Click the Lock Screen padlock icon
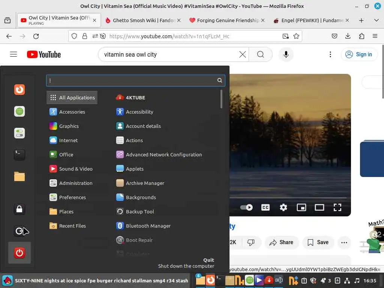The image size is (384, 288). point(19,209)
